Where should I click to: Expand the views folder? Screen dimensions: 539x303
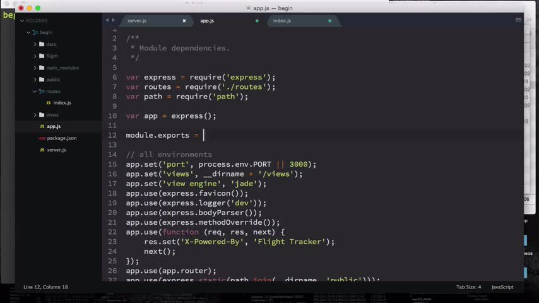click(x=35, y=115)
